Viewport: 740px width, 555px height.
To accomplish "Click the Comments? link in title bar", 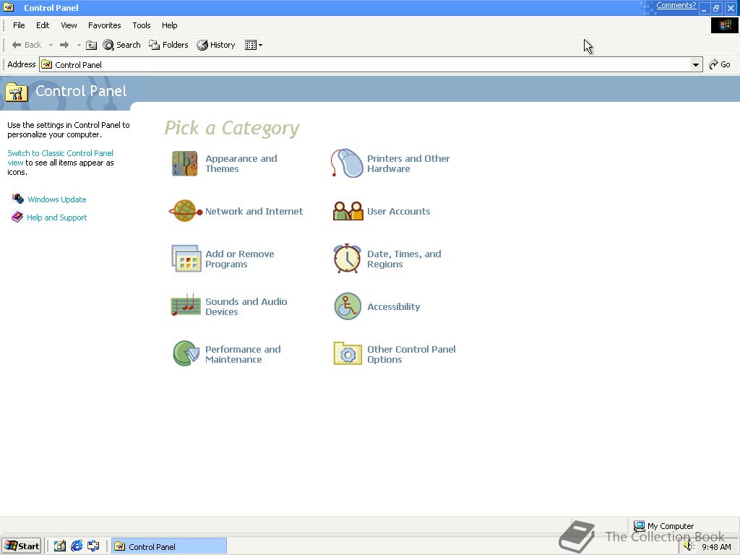I will (x=676, y=6).
